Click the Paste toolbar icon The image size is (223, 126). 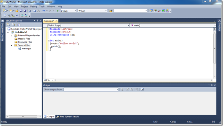click(38, 11)
